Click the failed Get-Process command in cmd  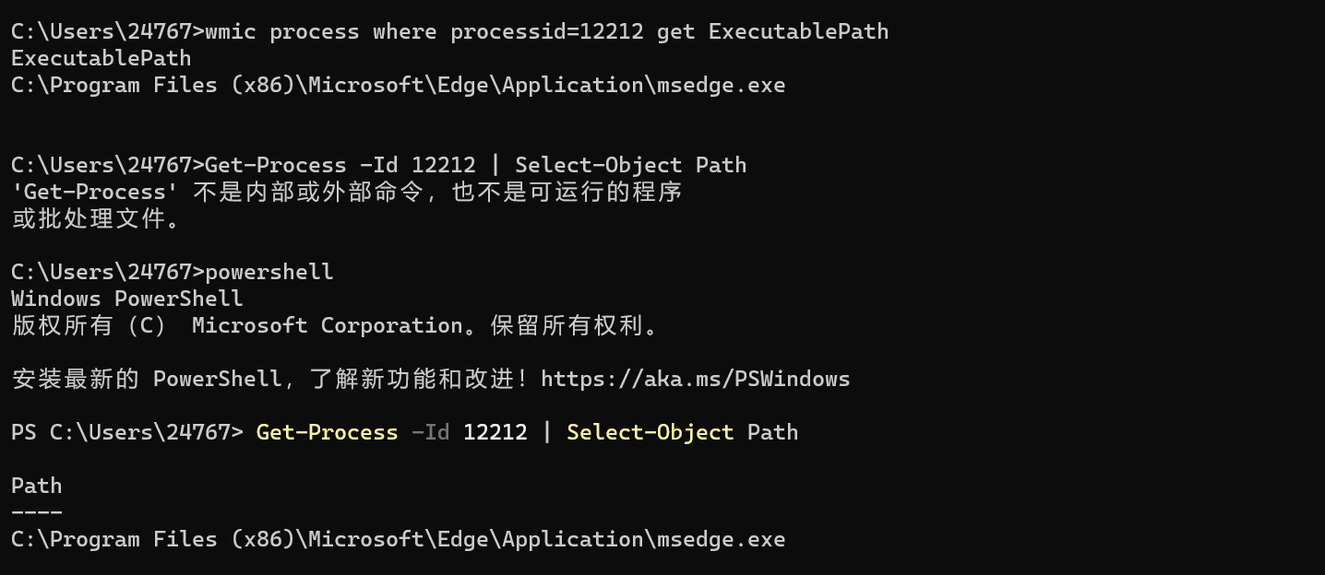click(475, 165)
